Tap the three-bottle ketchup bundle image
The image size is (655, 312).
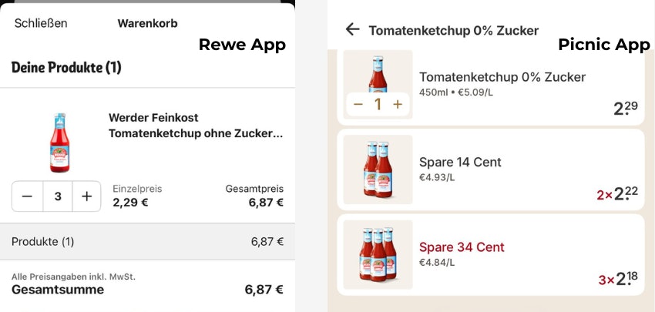378,254
